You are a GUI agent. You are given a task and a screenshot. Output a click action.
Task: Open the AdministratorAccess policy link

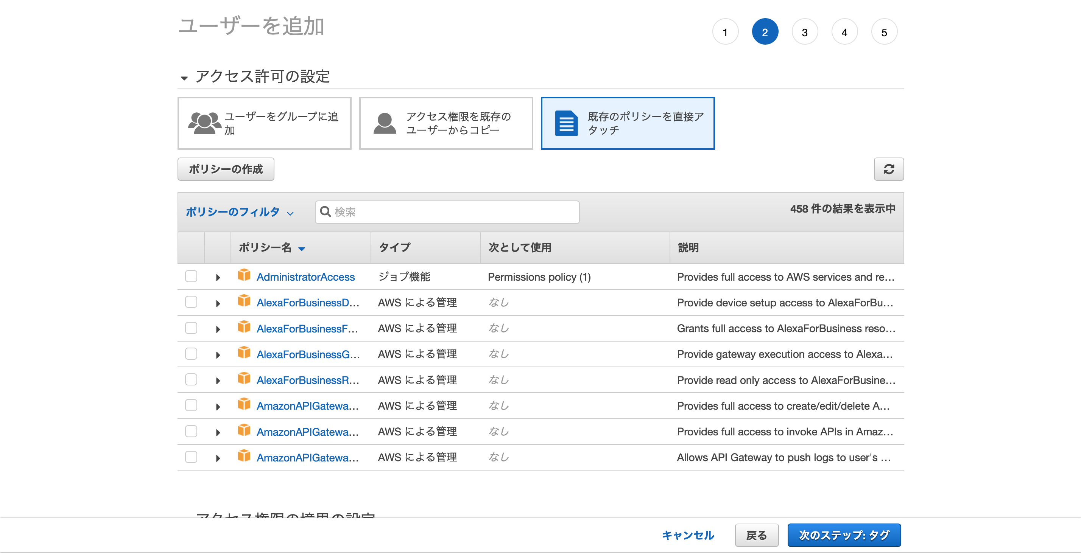click(305, 277)
